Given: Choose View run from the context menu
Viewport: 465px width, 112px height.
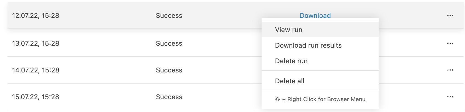Looking at the screenshot, I should (289, 30).
